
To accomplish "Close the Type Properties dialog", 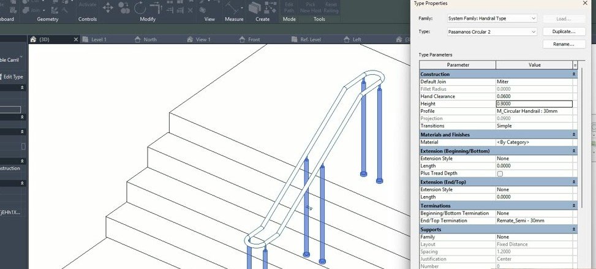I will pyautogui.click(x=586, y=3).
